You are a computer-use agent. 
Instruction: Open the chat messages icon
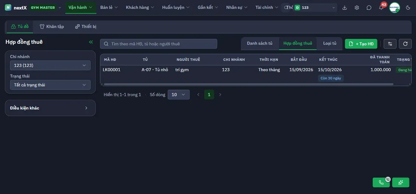coord(369,7)
